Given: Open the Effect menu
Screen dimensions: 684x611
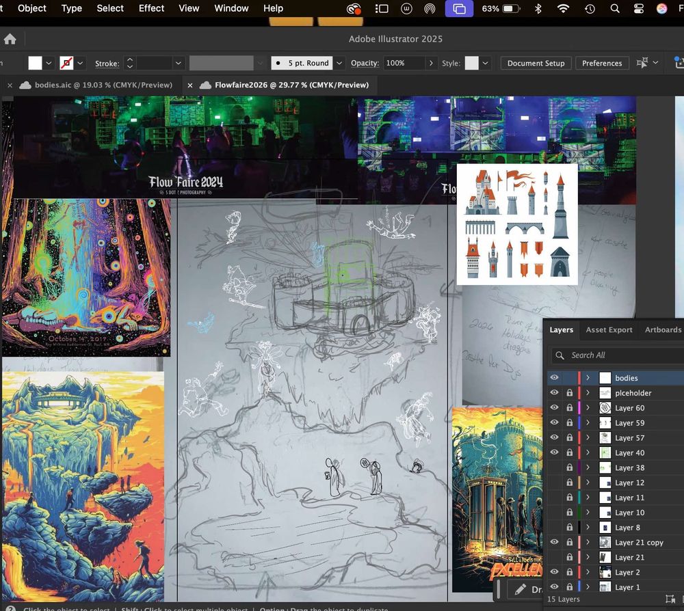Looking at the screenshot, I should pyautogui.click(x=151, y=8).
